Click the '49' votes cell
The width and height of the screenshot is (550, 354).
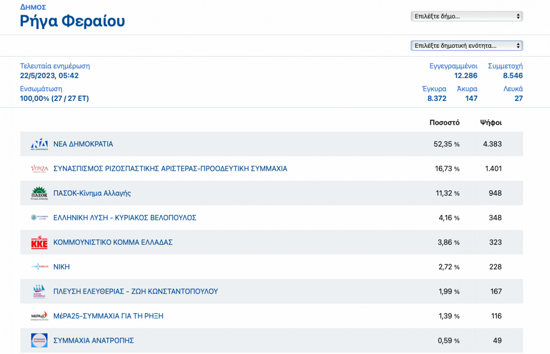click(497, 340)
